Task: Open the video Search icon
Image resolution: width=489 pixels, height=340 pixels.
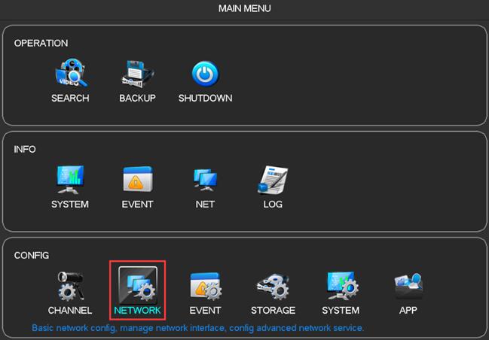Action: (x=70, y=74)
